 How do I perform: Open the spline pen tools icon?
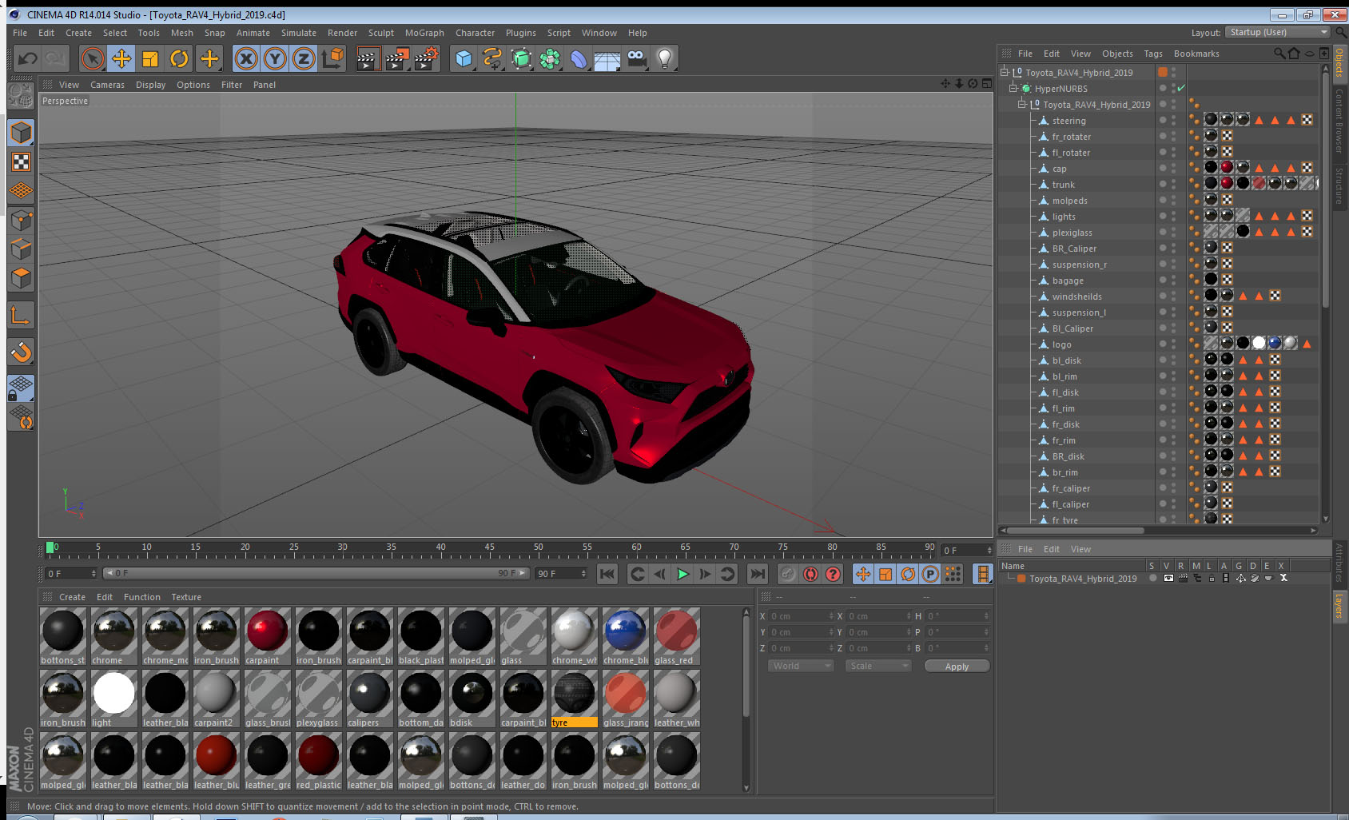tap(492, 58)
